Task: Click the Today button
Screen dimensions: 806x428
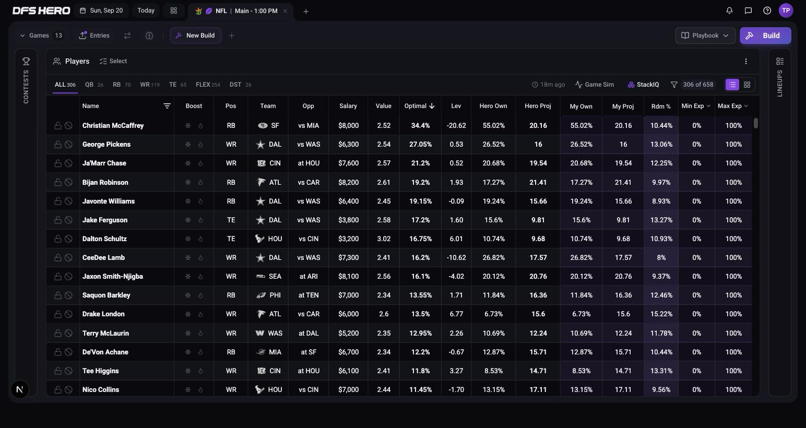Action: pos(146,10)
